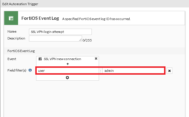Click the 0/255 character counter text
This screenshot has width=189, height=117.
point(87,40)
